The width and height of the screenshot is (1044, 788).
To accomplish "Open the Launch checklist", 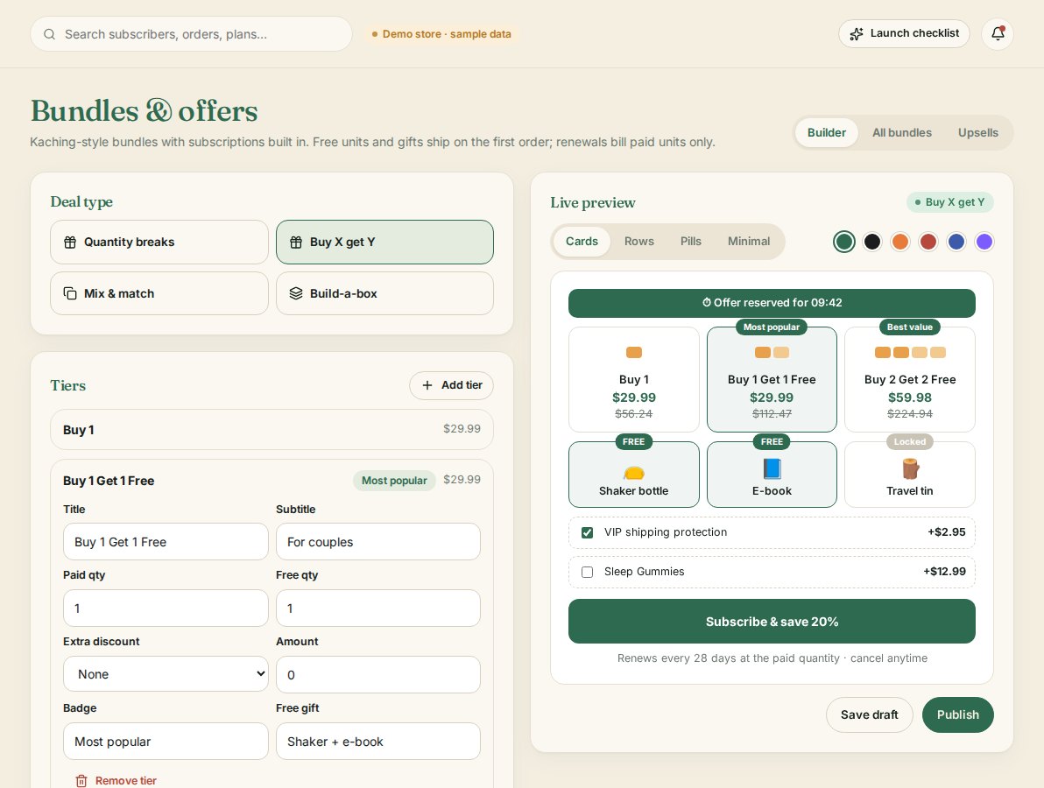I will point(904,33).
